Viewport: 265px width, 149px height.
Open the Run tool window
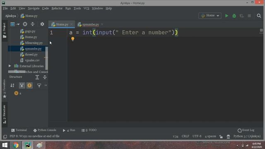point(69,130)
